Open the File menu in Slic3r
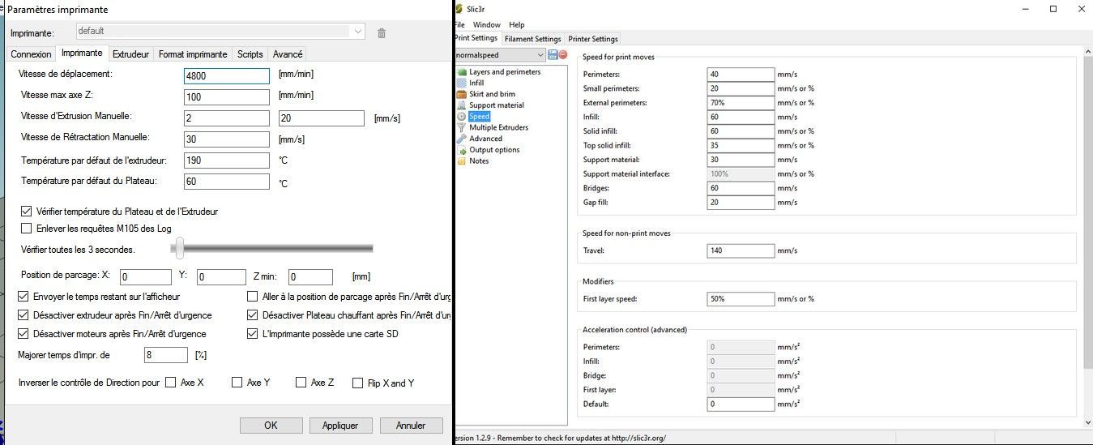The width and height of the screenshot is (1093, 445). [x=459, y=25]
